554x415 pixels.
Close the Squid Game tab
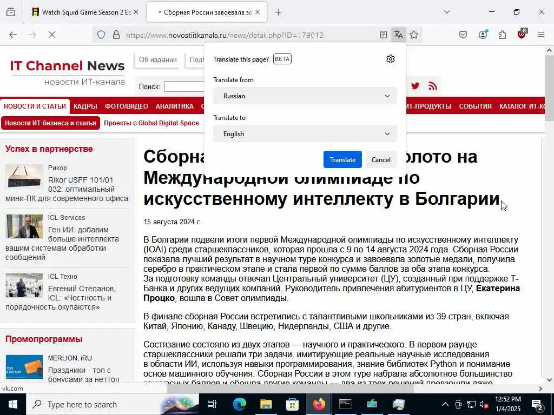coord(136,12)
